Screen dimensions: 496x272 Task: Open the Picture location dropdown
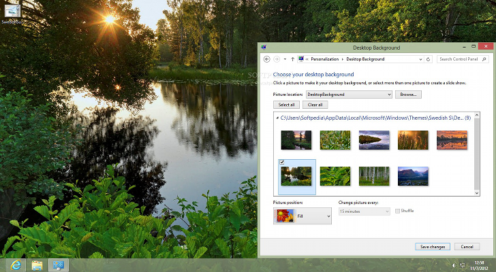coord(349,95)
